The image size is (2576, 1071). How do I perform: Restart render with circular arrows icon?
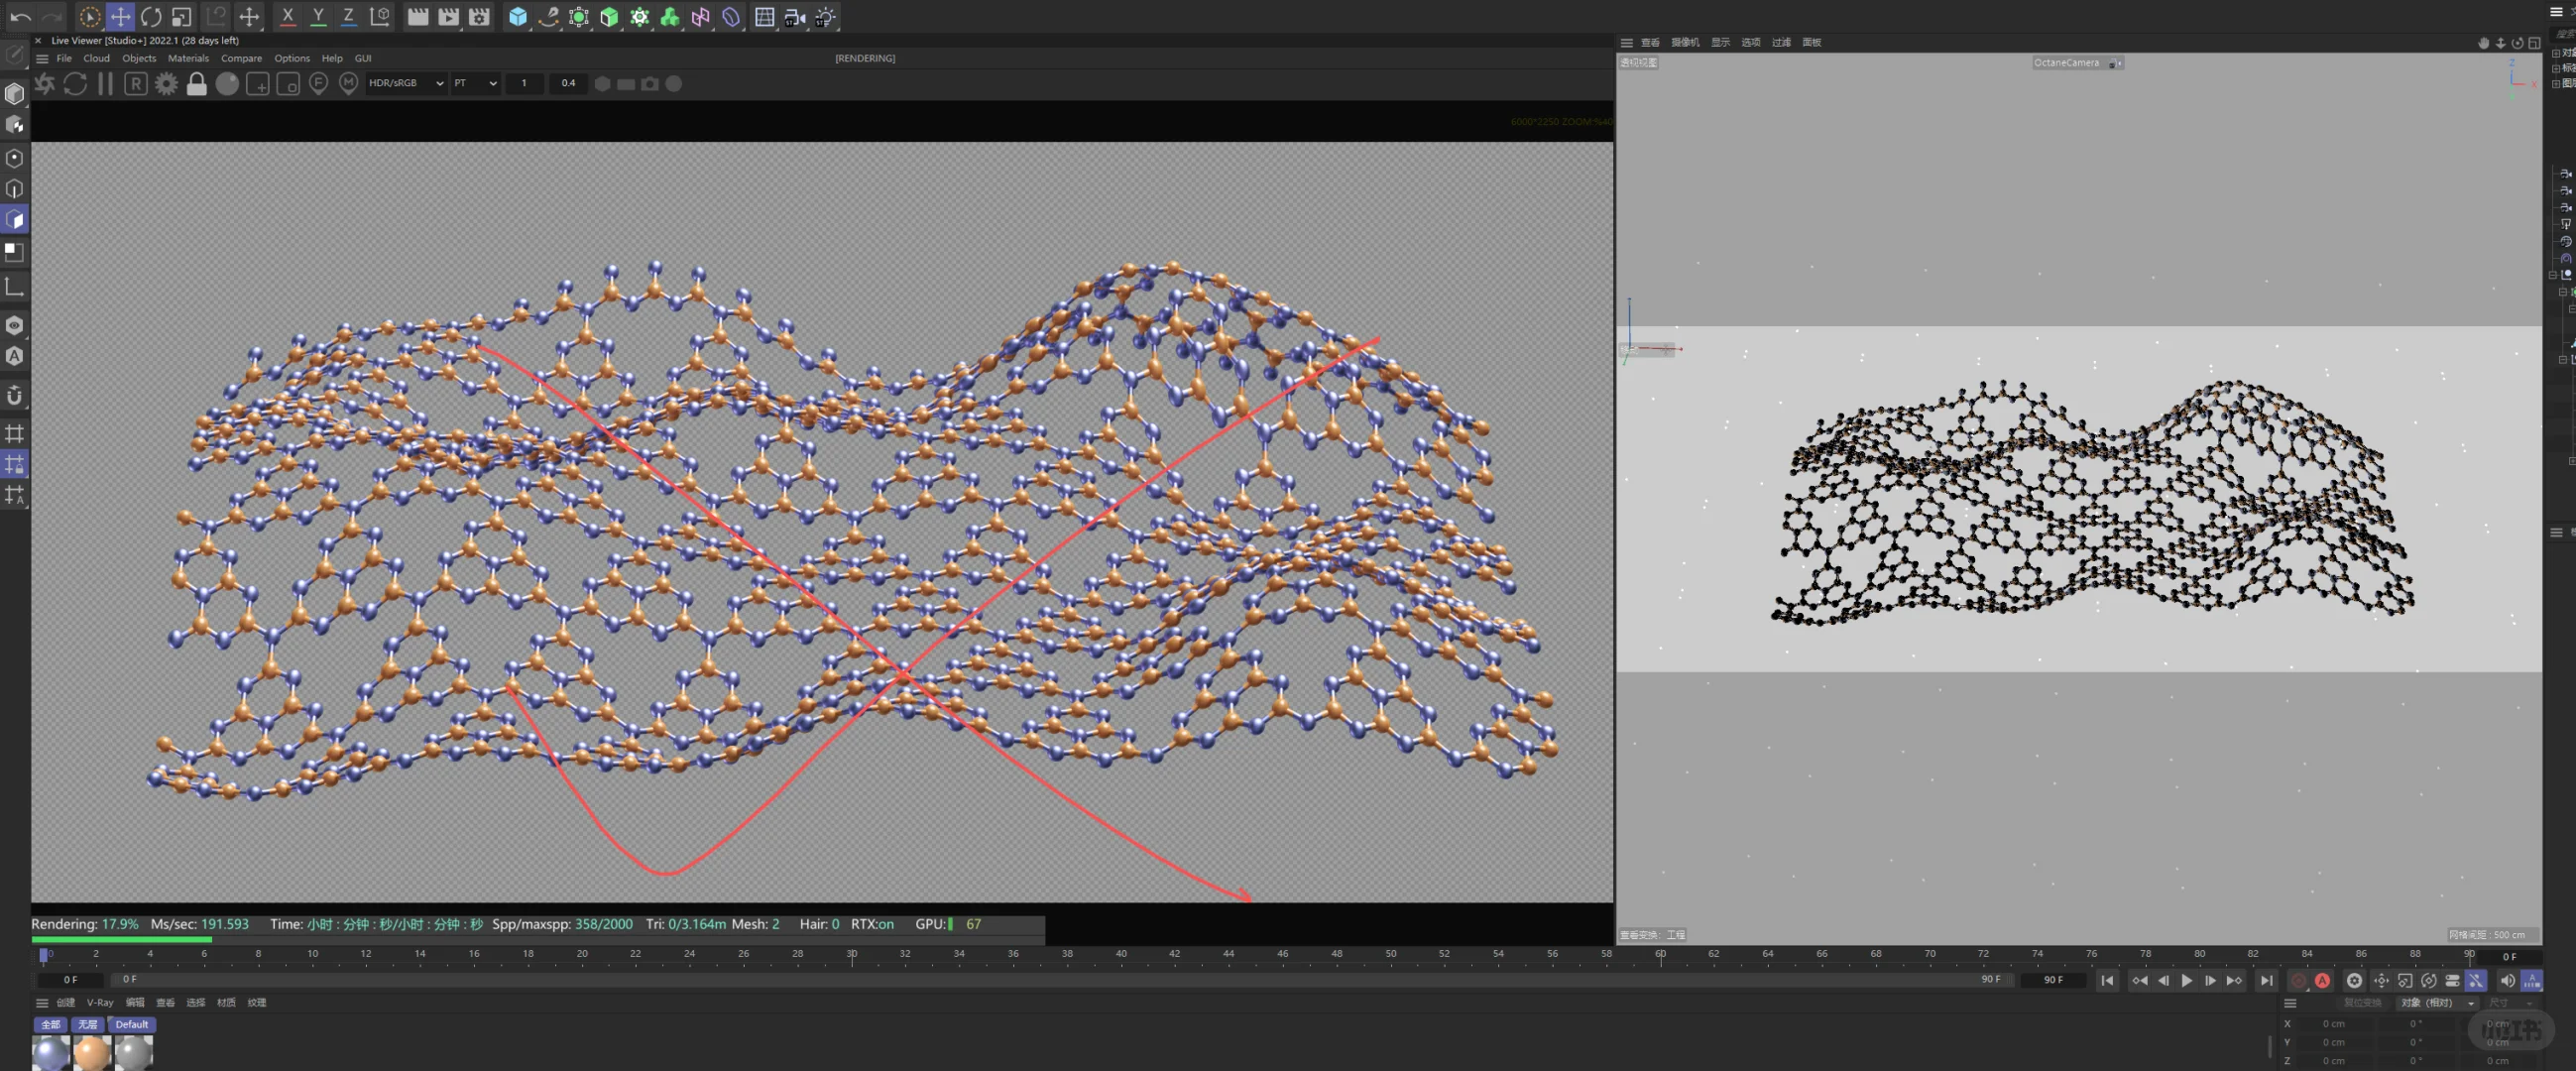pos(75,84)
